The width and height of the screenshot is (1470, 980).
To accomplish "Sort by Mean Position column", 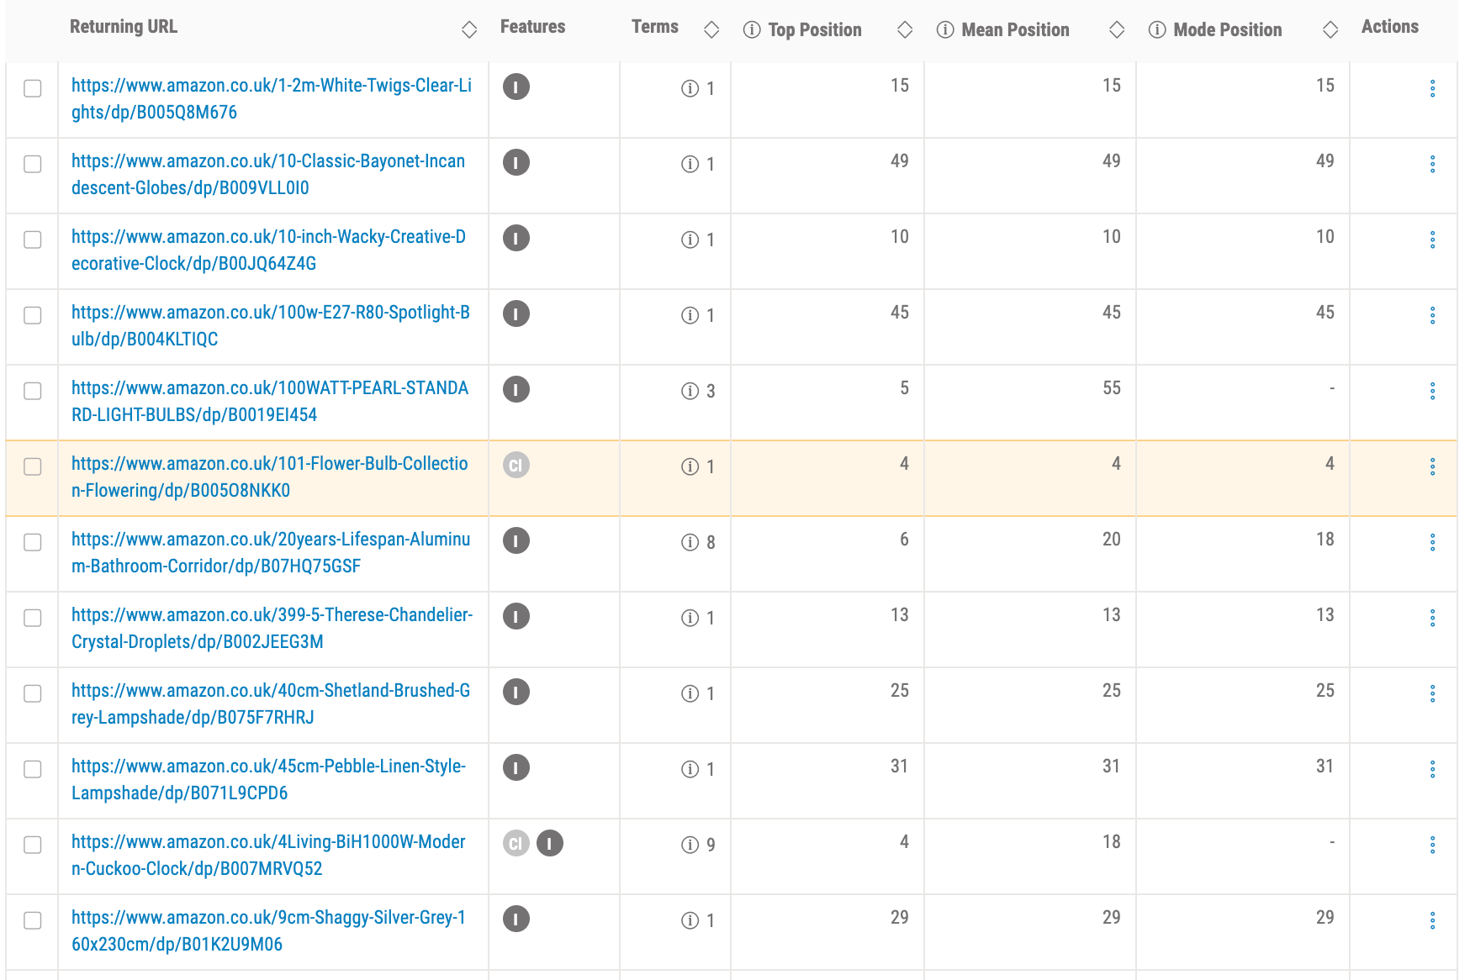I will [1117, 30].
